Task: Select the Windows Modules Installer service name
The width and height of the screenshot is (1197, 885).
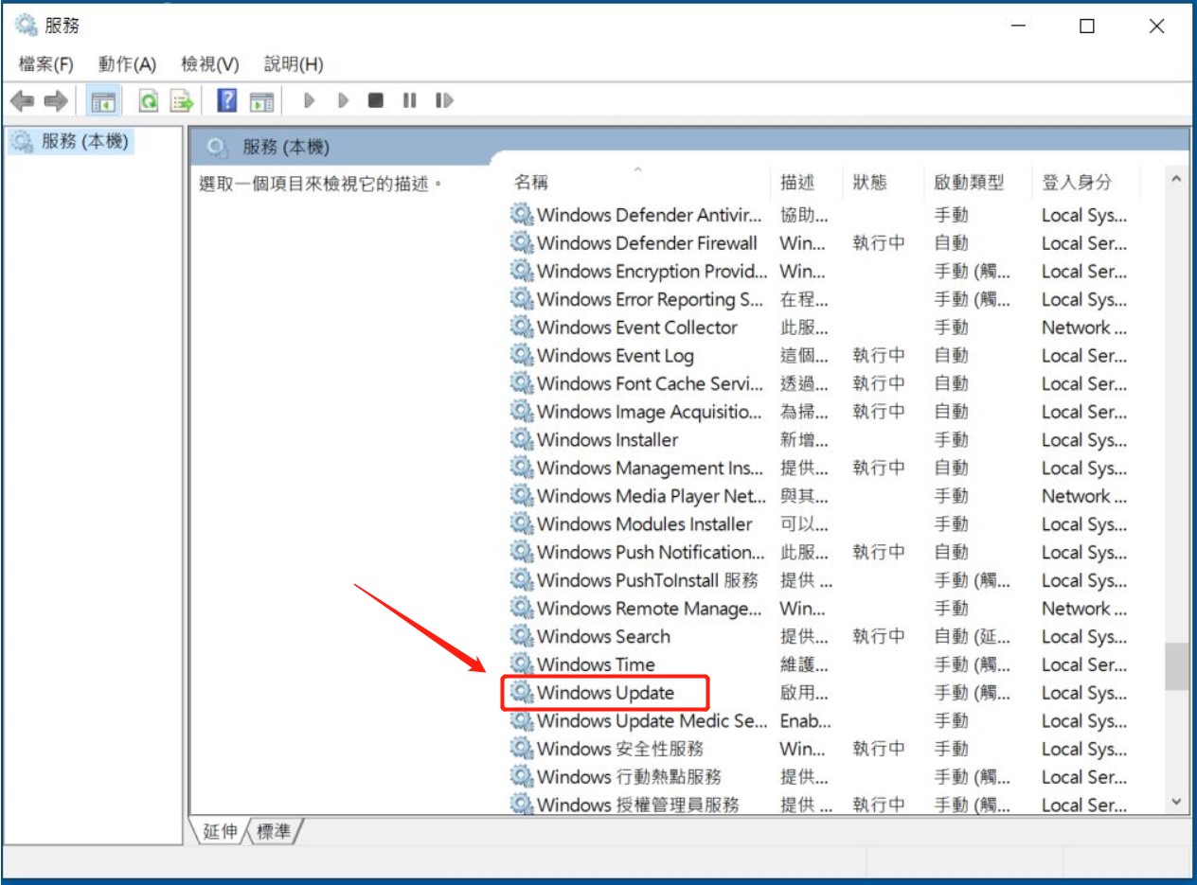Action: click(645, 524)
